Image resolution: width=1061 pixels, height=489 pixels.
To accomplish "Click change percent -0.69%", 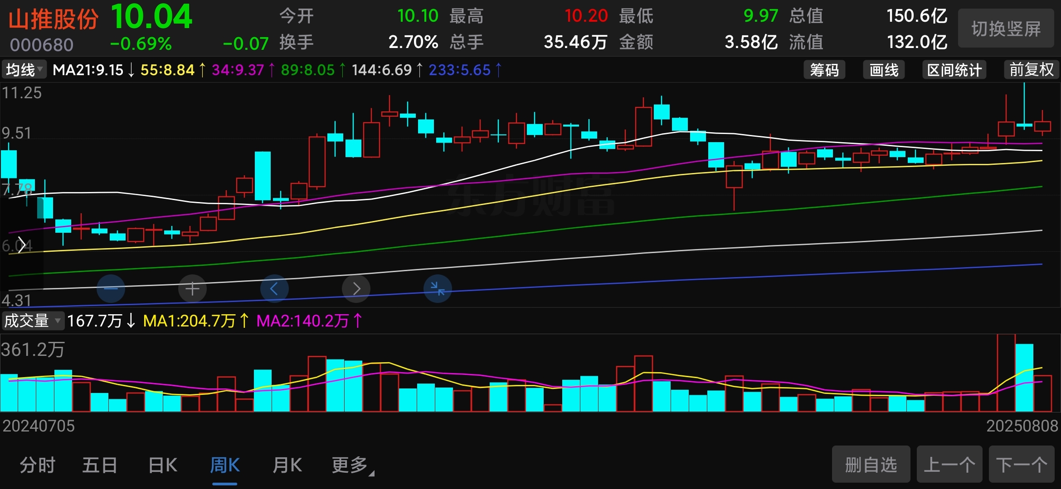I will coord(141,44).
